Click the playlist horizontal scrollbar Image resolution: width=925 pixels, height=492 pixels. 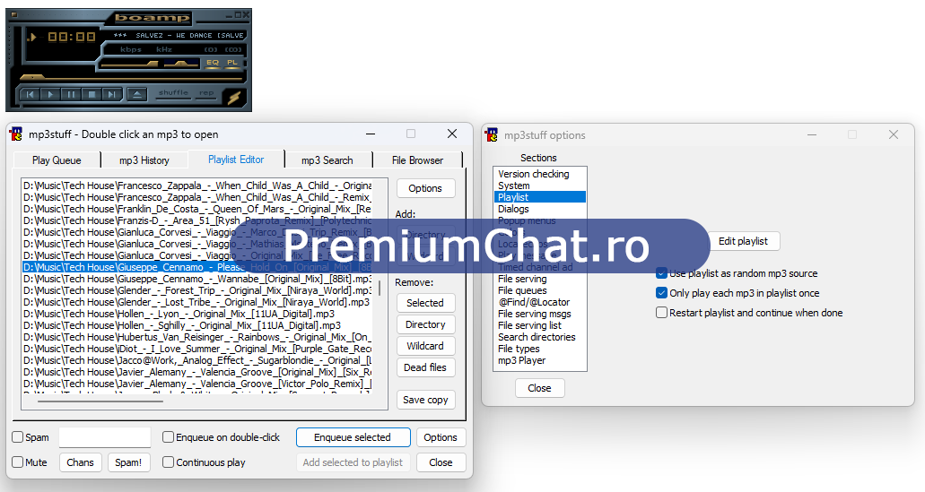point(100,401)
